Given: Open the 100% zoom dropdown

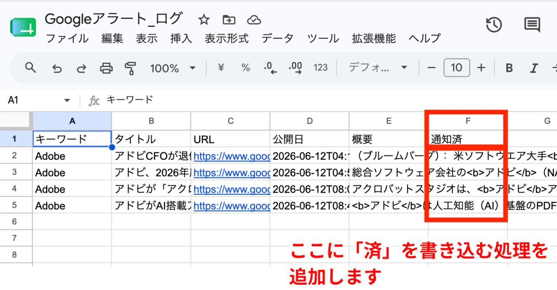Looking at the screenshot, I should [x=173, y=68].
